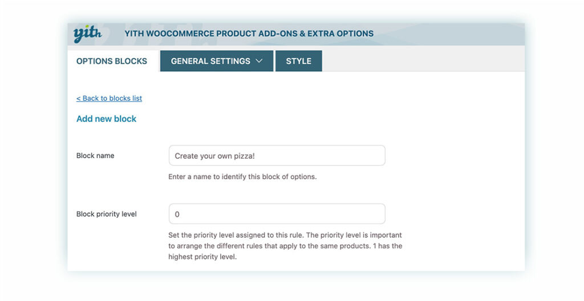Click 'highest priority level.' help text line

(x=202, y=257)
